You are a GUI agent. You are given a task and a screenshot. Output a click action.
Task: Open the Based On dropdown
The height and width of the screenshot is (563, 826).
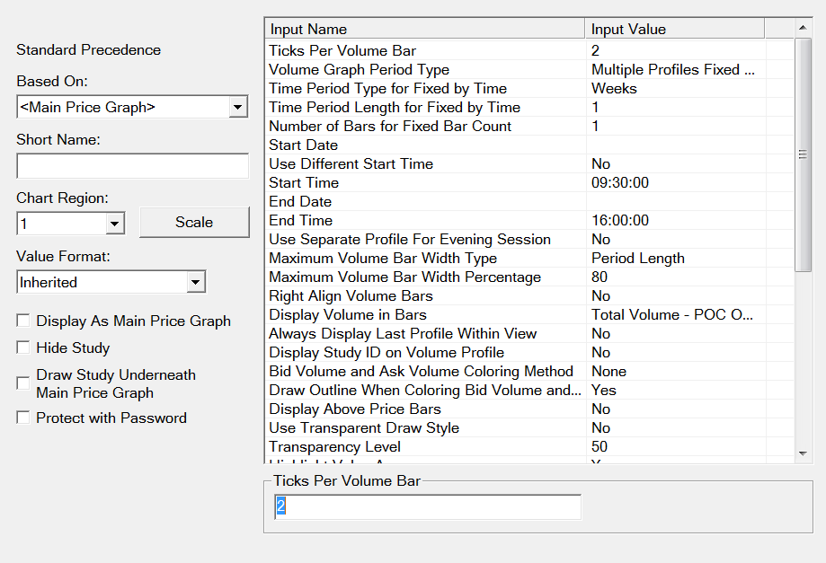[x=238, y=108]
